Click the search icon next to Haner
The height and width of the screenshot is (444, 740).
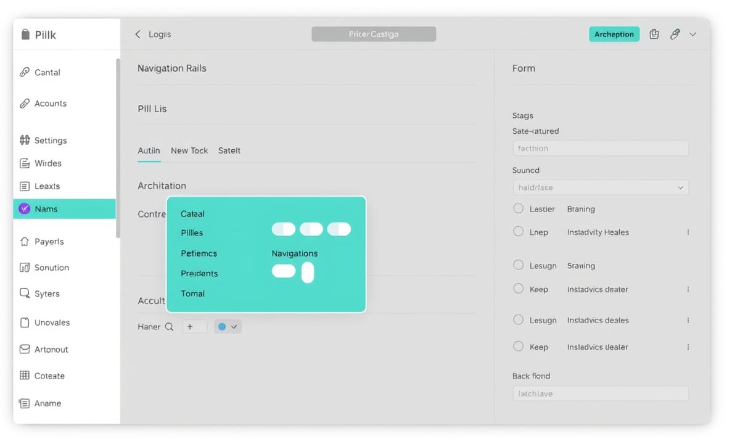click(x=169, y=327)
